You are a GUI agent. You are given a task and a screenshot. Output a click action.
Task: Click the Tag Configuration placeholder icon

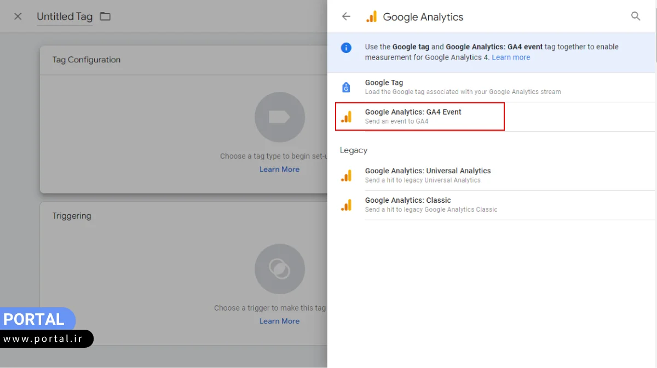(280, 117)
